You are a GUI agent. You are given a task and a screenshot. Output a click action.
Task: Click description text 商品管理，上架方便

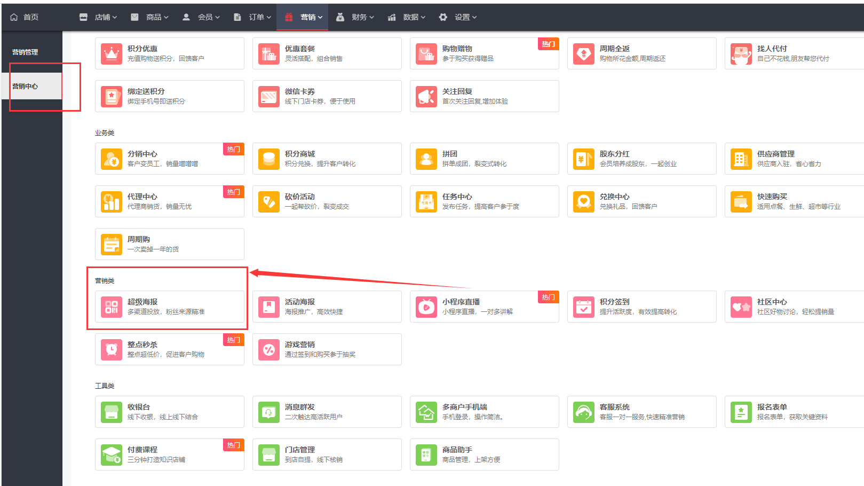pos(471,460)
